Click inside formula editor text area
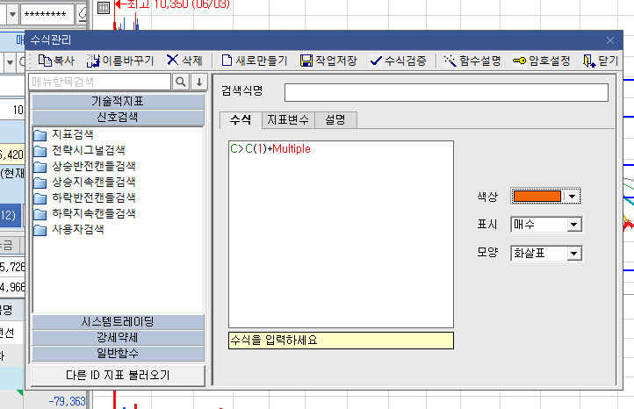 [341, 234]
